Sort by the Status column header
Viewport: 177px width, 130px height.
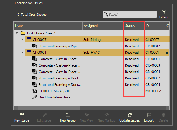click(130, 26)
